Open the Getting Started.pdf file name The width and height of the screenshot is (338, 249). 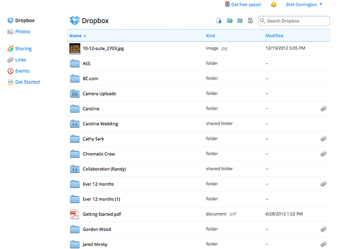coord(102,214)
